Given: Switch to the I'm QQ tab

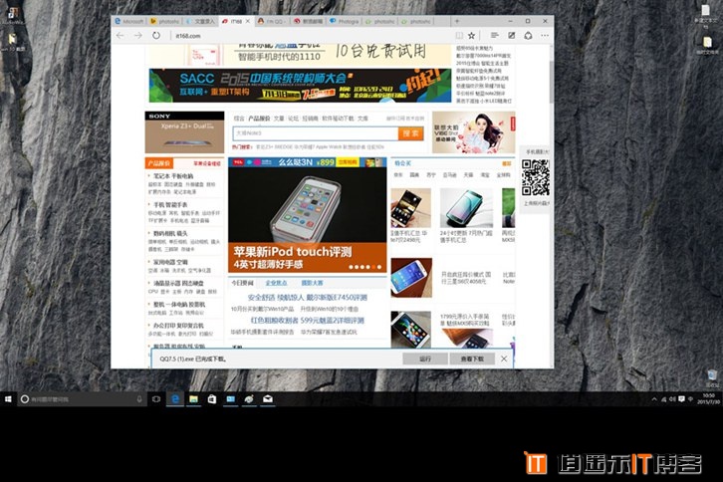Looking at the screenshot, I should (272, 21).
